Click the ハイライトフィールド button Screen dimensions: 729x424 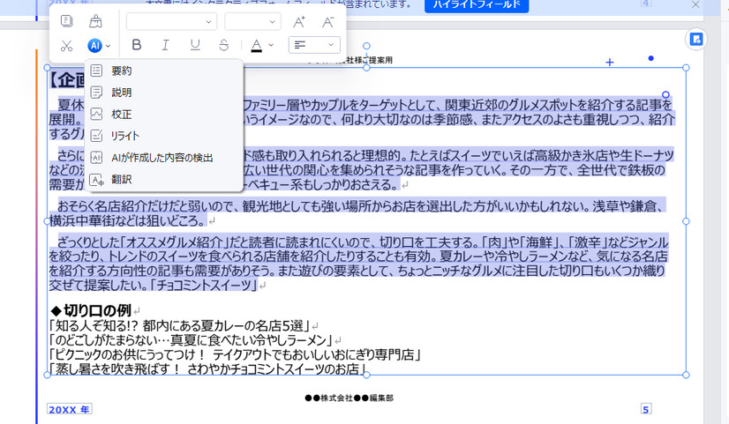(x=477, y=5)
